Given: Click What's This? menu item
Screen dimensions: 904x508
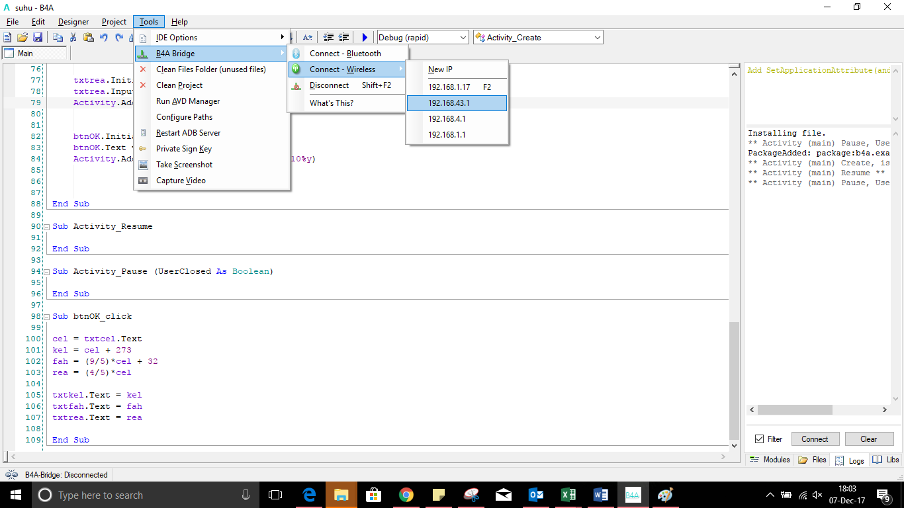Looking at the screenshot, I should pos(348,103).
